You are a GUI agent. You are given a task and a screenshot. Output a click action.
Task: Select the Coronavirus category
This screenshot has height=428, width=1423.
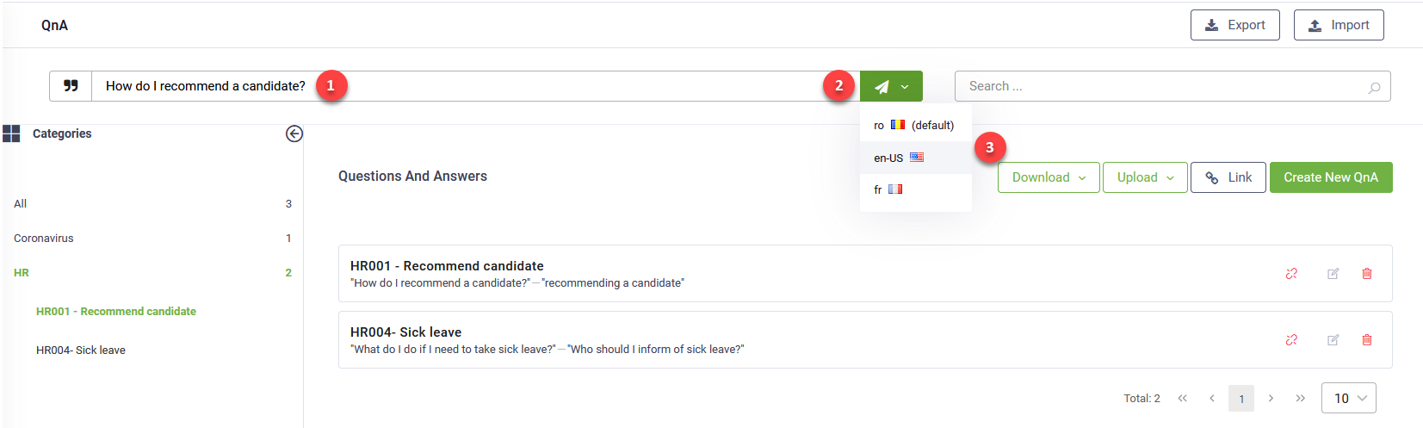(x=44, y=239)
